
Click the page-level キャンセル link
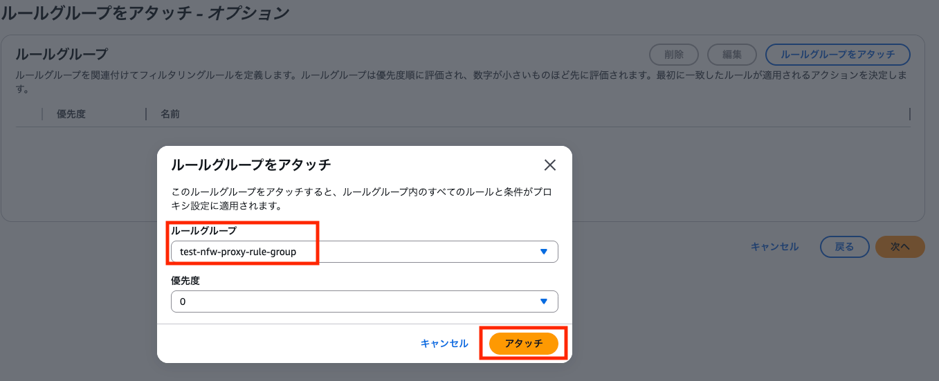point(774,246)
